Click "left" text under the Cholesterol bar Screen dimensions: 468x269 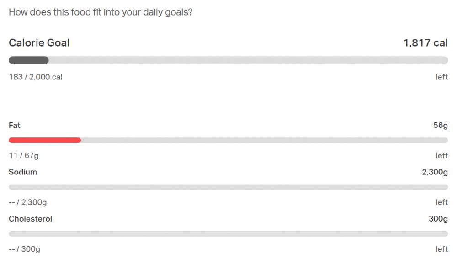pyautogui.click(x=441, y=249)
